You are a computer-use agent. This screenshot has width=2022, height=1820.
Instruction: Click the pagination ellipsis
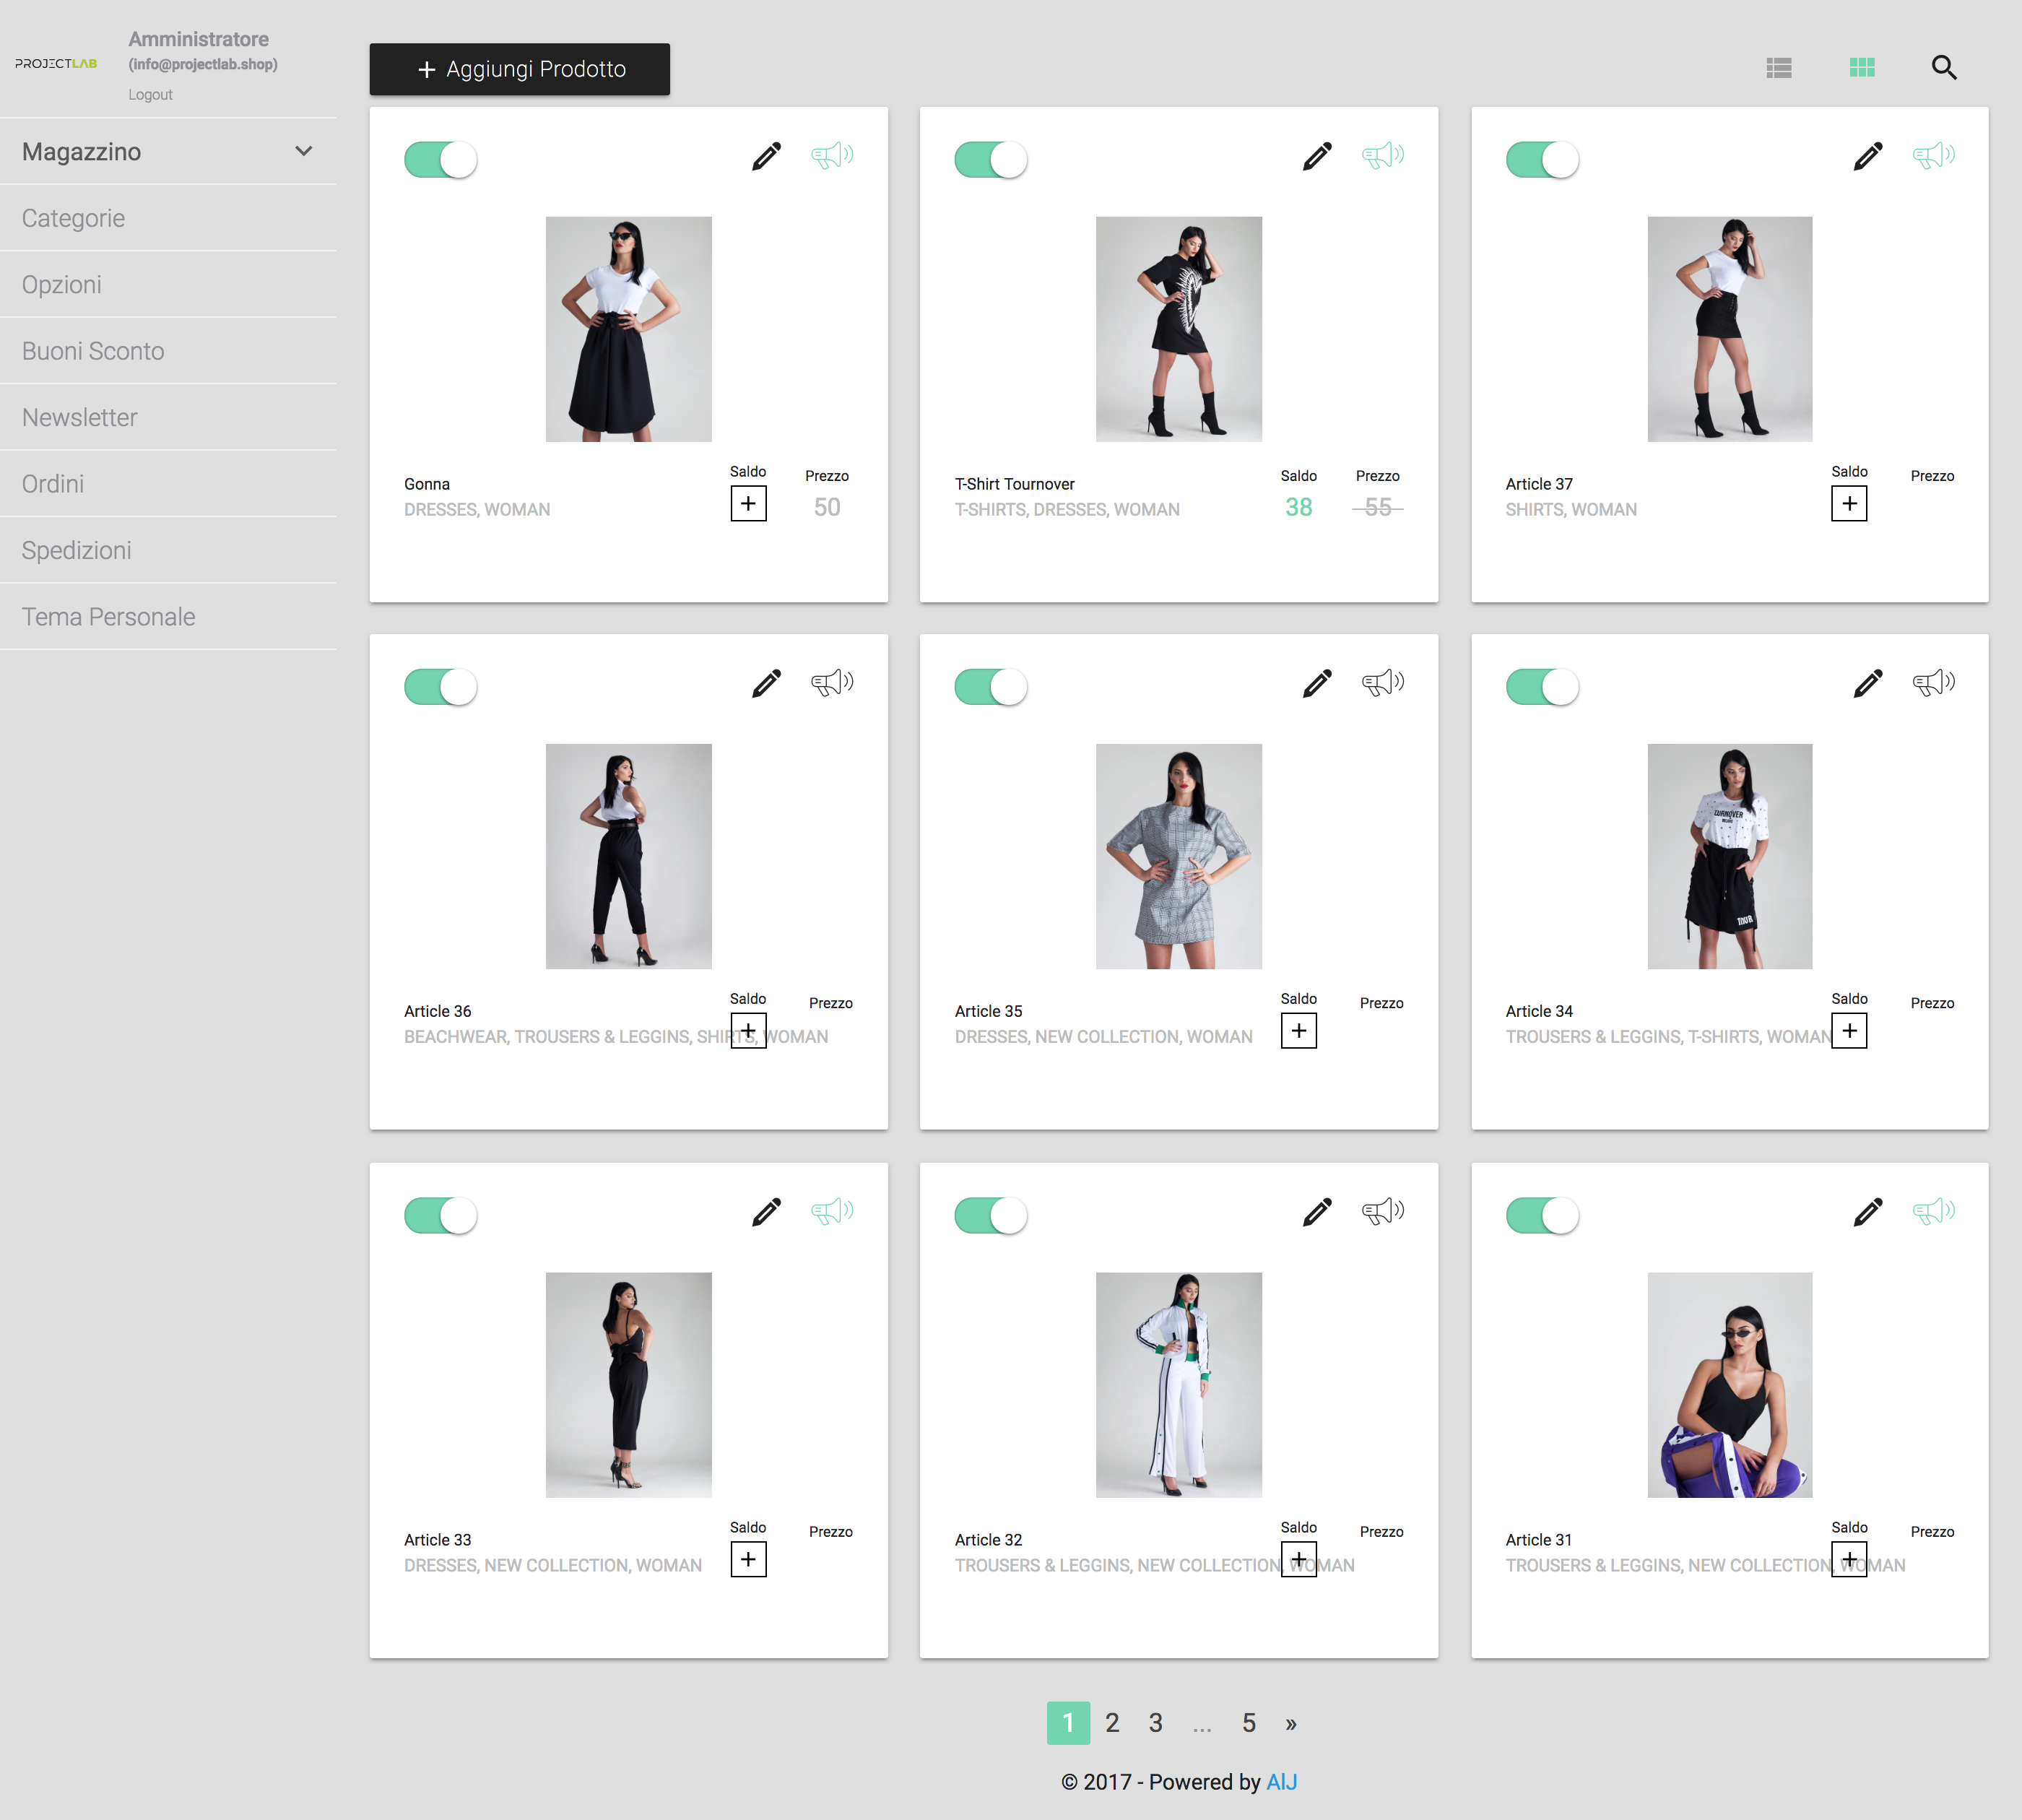(1202, 1723)
